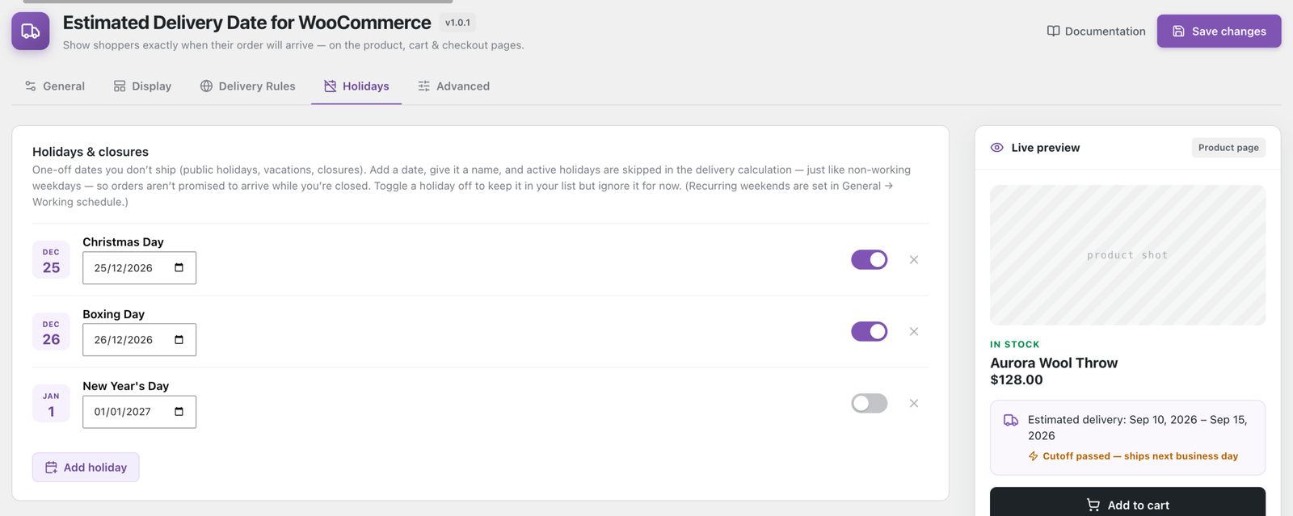Remove the New Year's Day holiday
1293x516 pixels.
coord(914,403)
